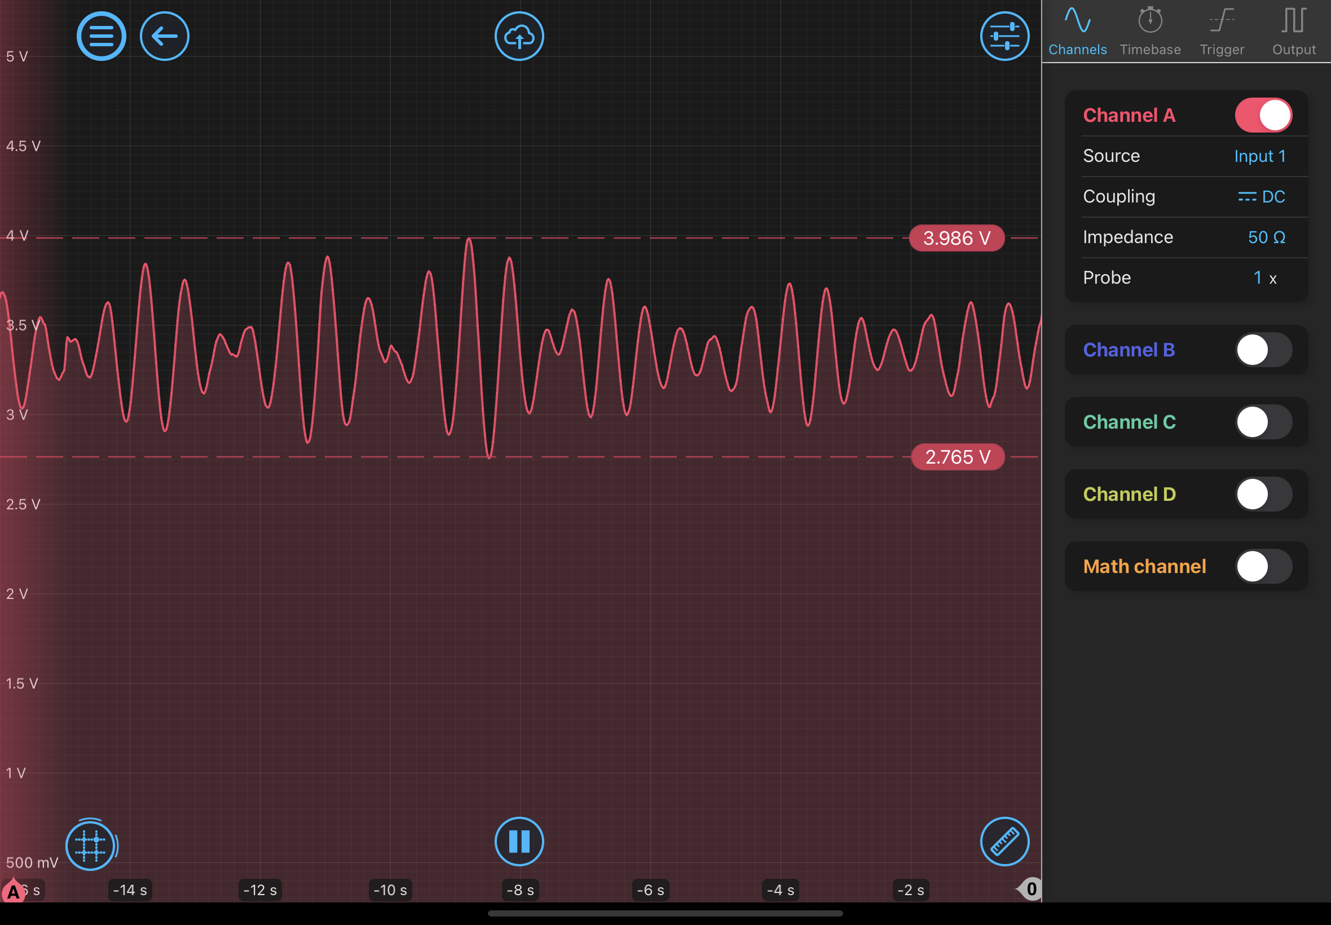Click the -10 s time axis label

point(390,889)
